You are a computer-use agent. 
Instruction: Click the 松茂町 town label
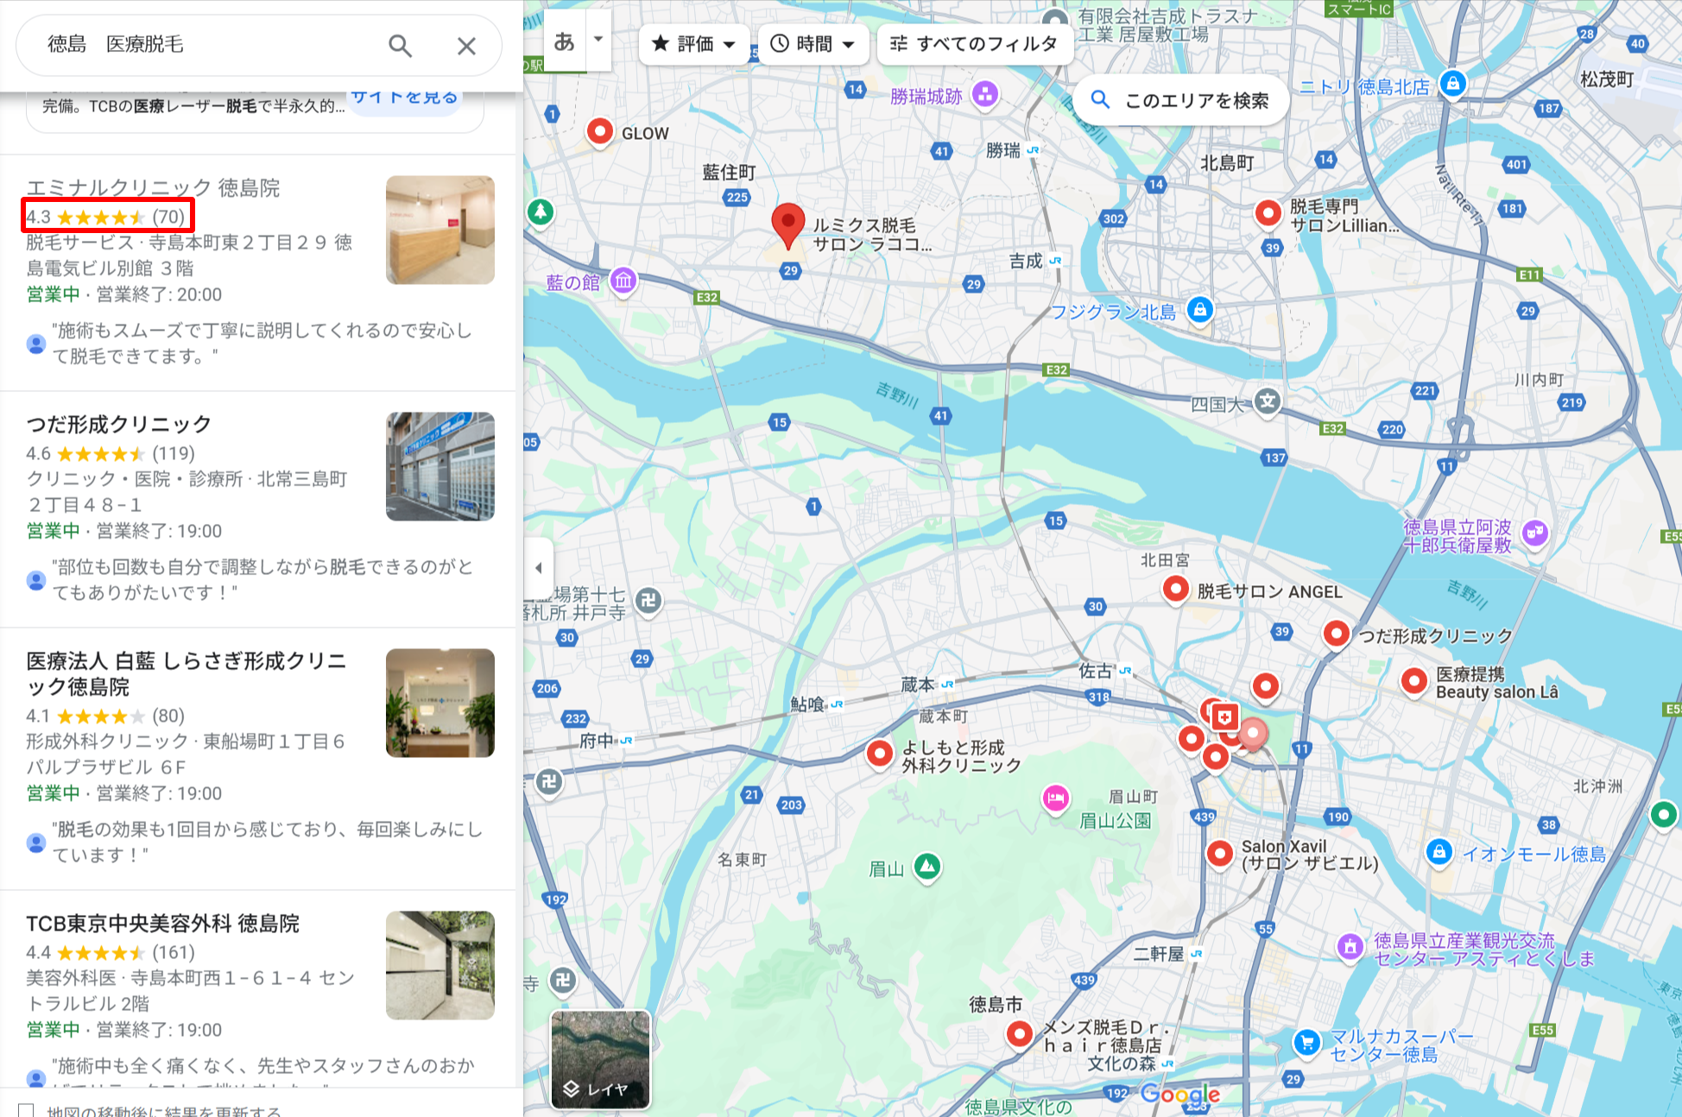pyautogui.click(x=1607, y=79)
